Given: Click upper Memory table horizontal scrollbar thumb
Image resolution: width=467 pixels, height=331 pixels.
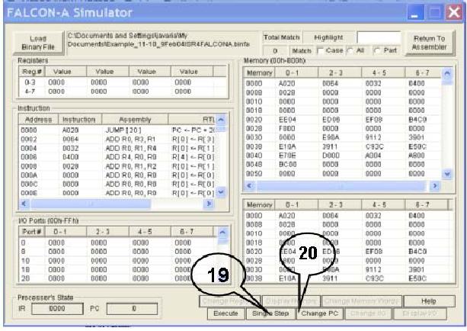Looking at the screenshot, I should click(341, 186).
